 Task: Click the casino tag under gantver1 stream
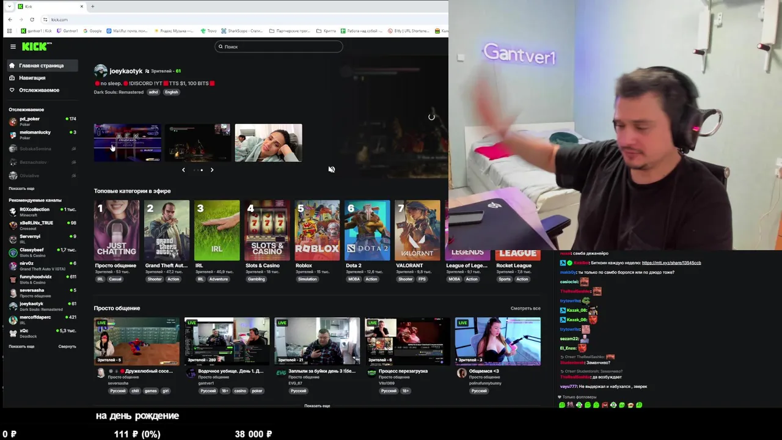239,391
